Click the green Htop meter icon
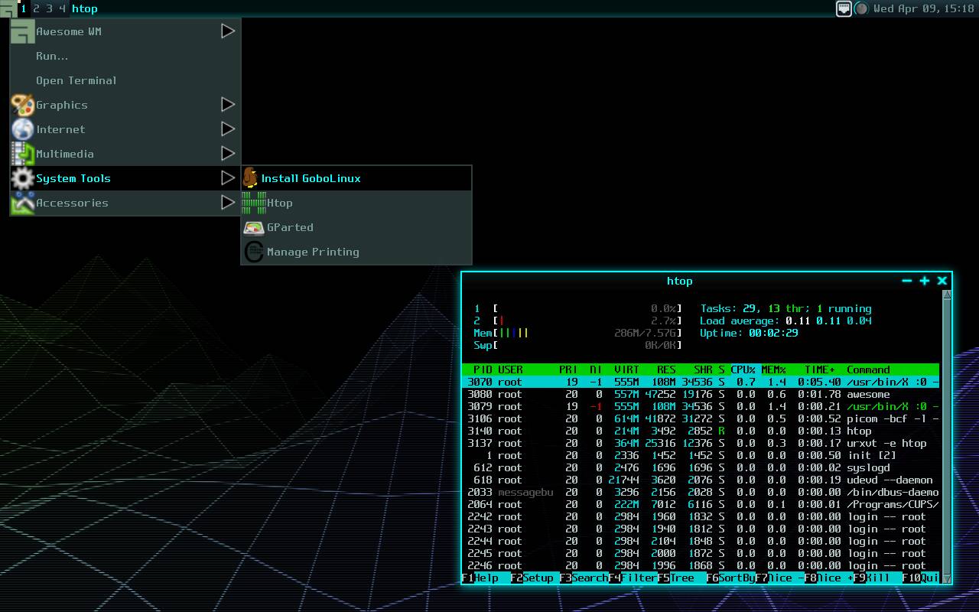This screenshot has height=612, width=979. pos(252,202)
